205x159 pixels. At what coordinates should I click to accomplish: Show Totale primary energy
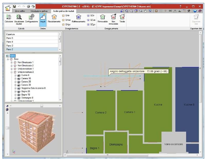[x=122, y=18]
